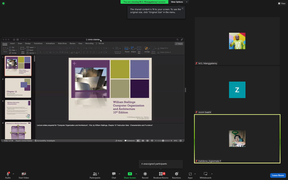Viewport: 288px width, 180px height.
Task: Click the Start Video camera icon
Action: (x=23, y=174)
